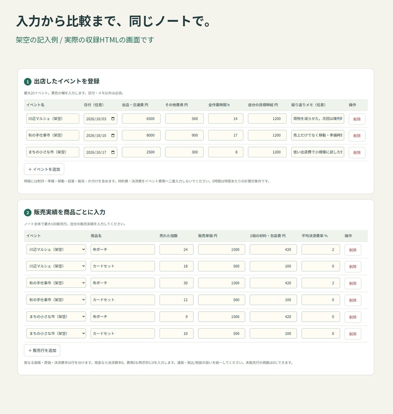The width and height of the screenshot is (393, 414).
Task: Edit total work hours field 8
Action: pos(226,152)
